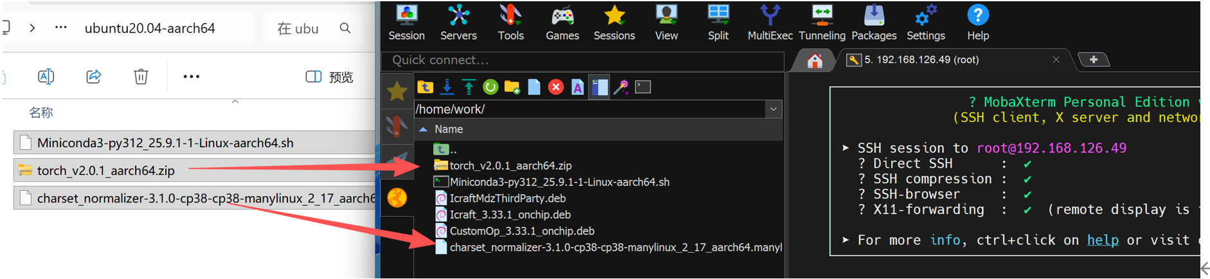Open a new tab with plus button
The width and height of the screenshot is (1210, 279).
tap(1094, 60)
